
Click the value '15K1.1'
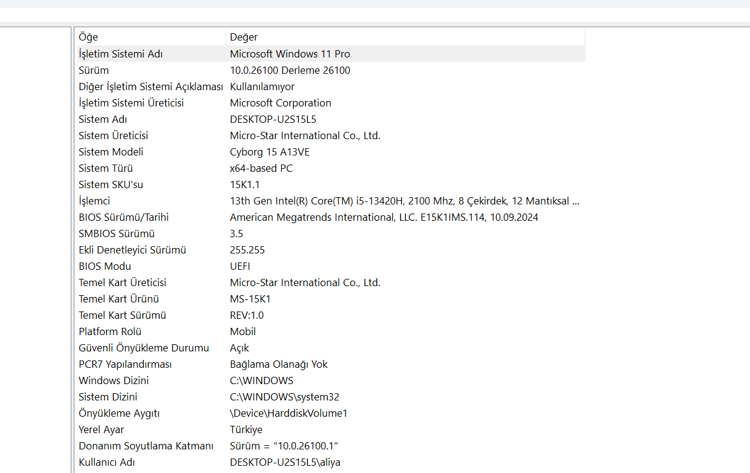245,184
